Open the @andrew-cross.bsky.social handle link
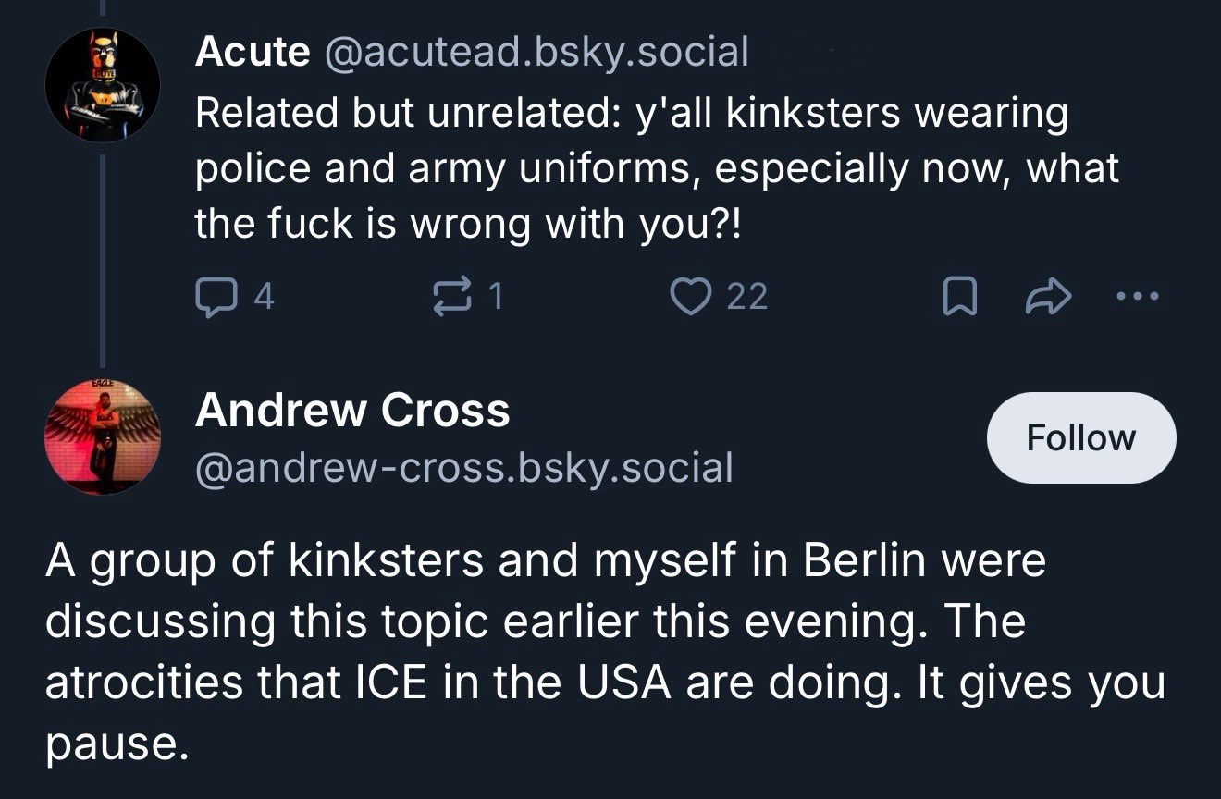This screenshot has height=799, width=1221. 463,467
